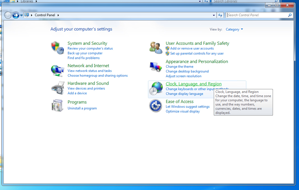The height and width of the screenshot is (190, 299).
Task: Open Back up your computer link
Action: (85, 53)
